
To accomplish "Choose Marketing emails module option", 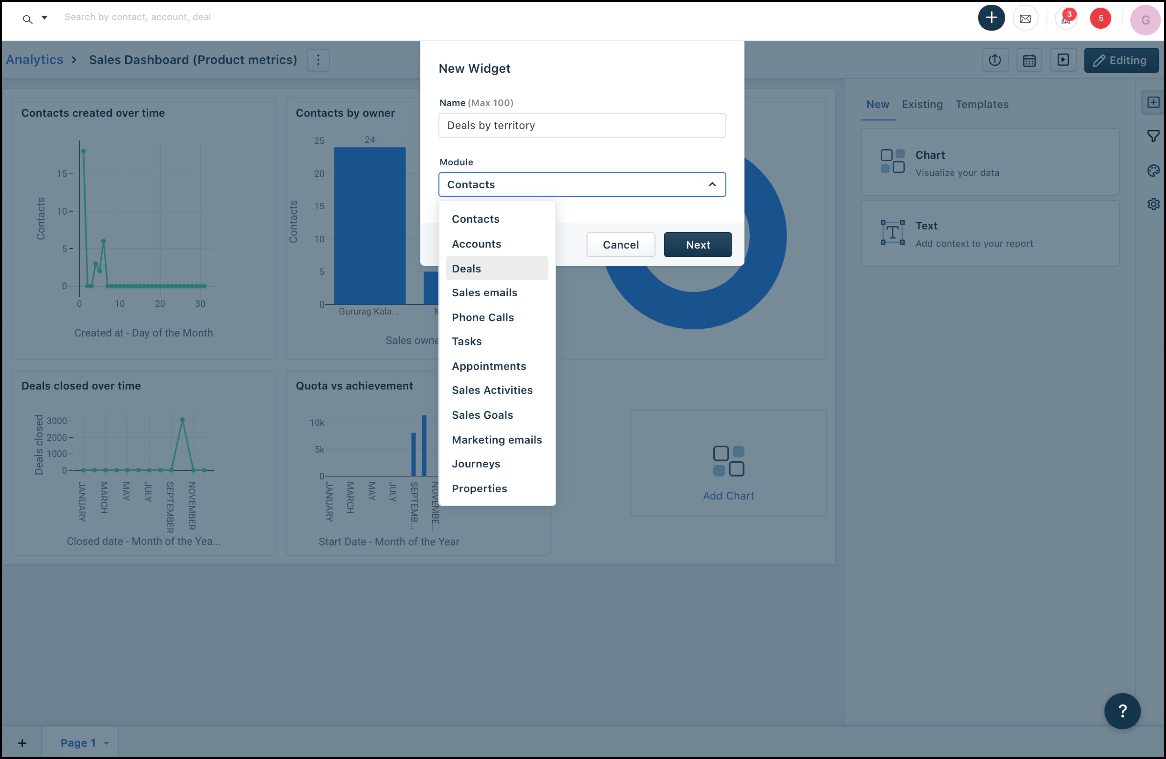I will tap(497, 440).
